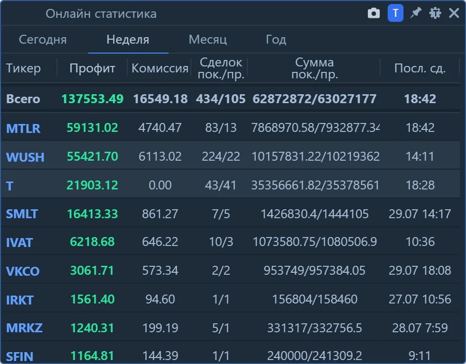Select T commission value 0.00
Image resolution: width=466 pixels, height=364 pixels.
(x=160, y=185)
